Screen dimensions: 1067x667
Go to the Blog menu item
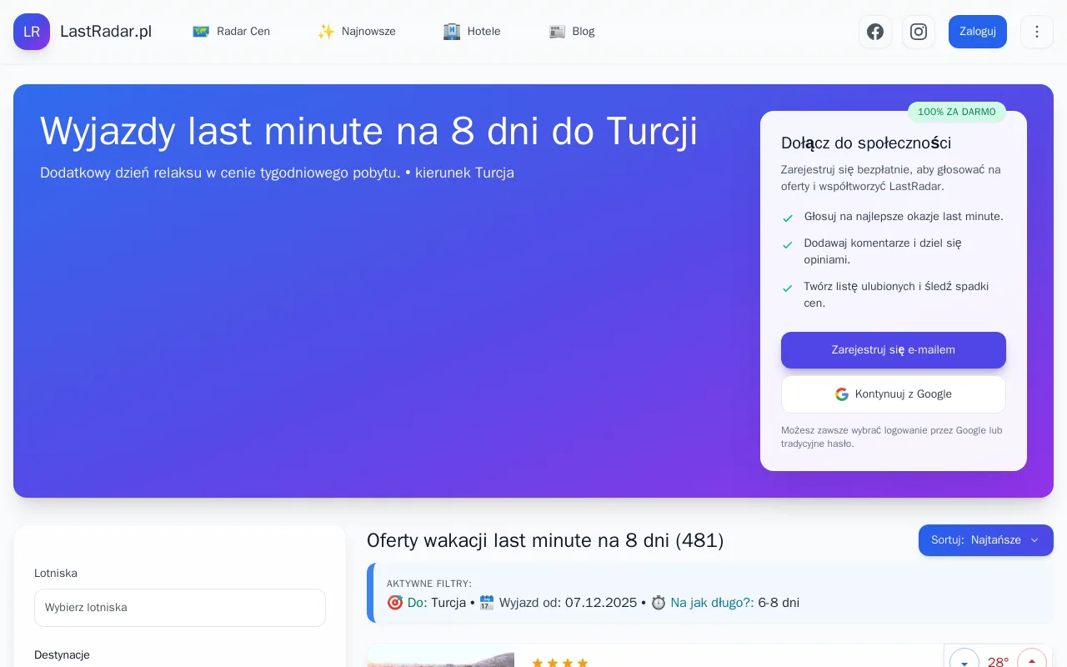point(584,32)
